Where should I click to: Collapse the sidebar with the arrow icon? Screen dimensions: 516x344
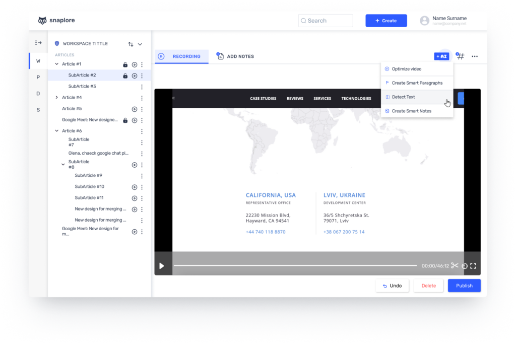38,43
